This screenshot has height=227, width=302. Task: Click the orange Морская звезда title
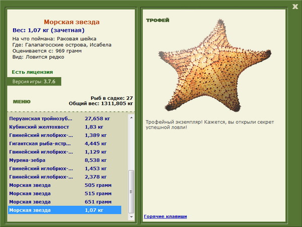point(71,22)
